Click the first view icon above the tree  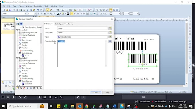pyautogui.click(x=18, y=24)
